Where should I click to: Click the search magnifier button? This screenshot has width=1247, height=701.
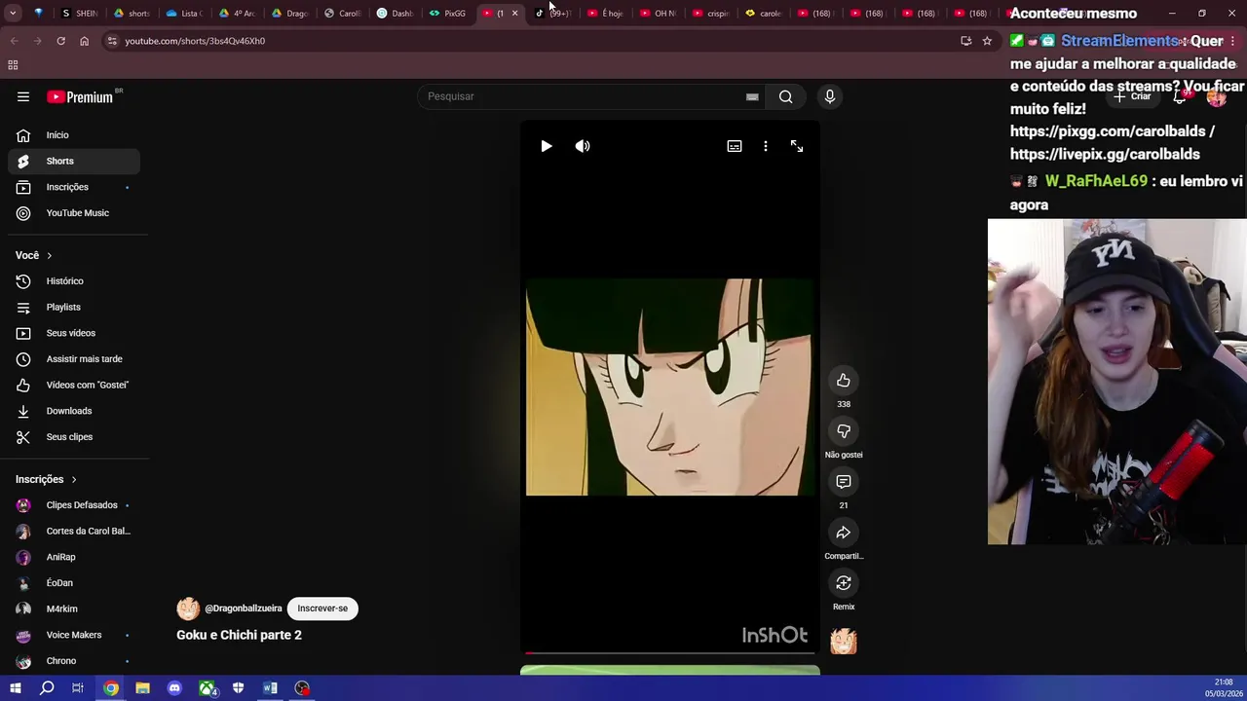coord(785,96)
